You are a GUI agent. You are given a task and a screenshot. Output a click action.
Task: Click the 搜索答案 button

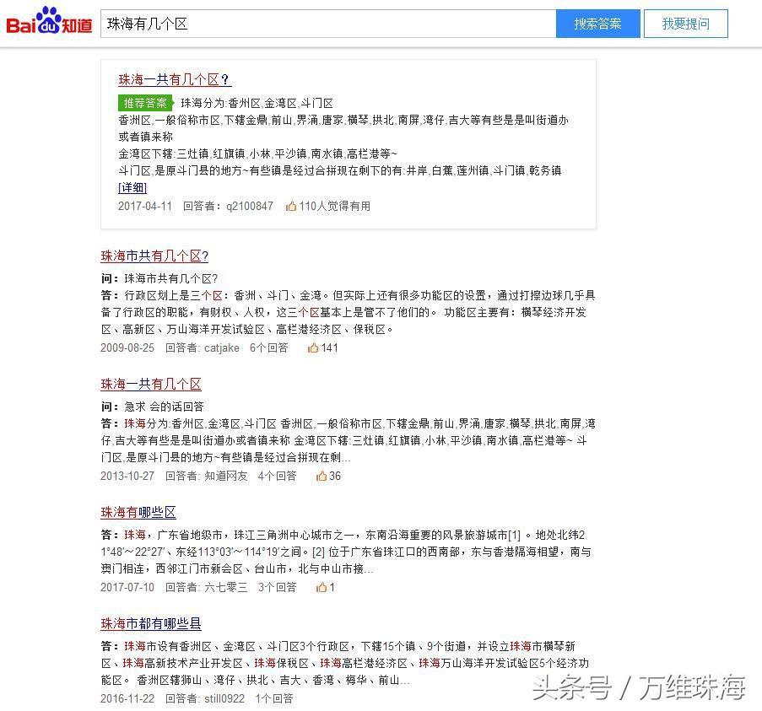coord(597,24)
